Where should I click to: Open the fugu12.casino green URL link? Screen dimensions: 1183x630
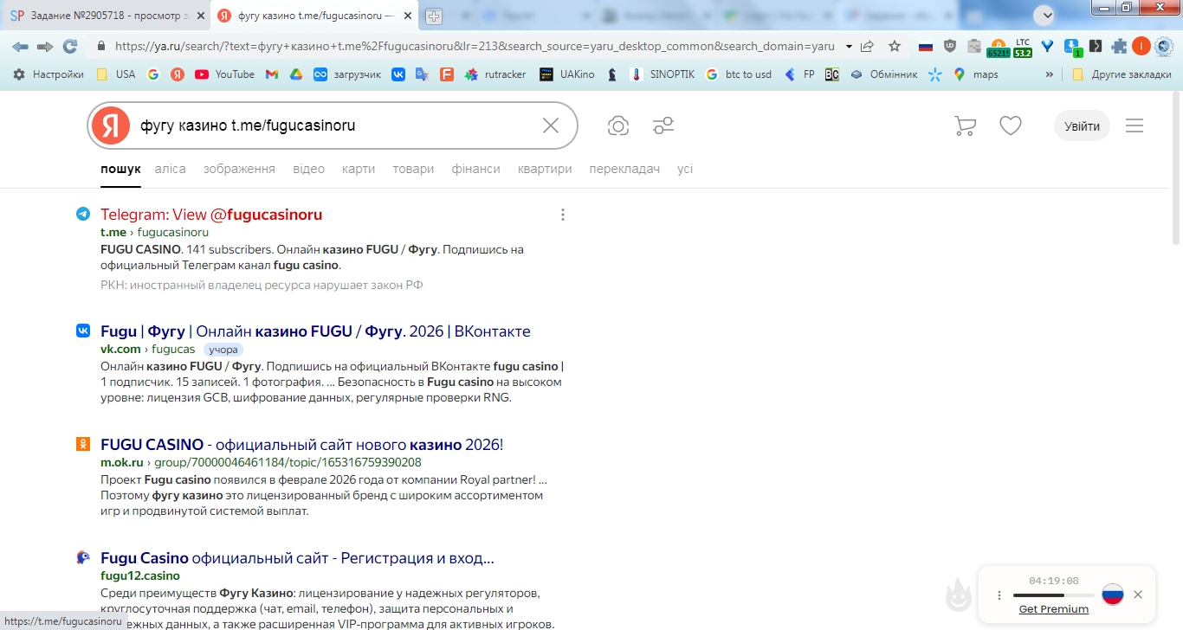(140, 575)
